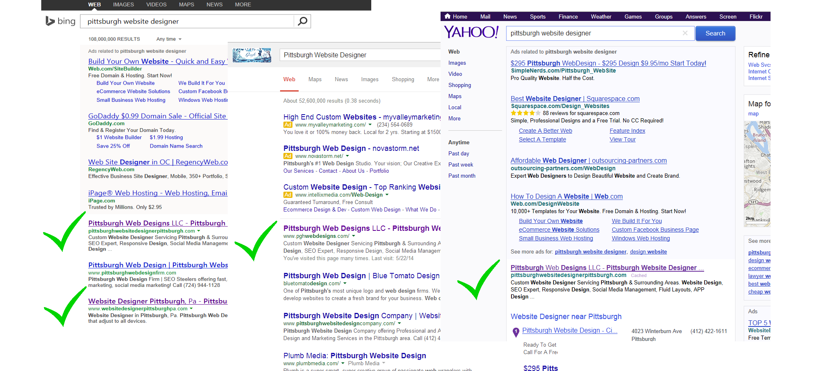The height and width of the screenshot is (371, 825).
Task: Open Finance in Yahoo top navigation
Action: click(x=568, y=16)
